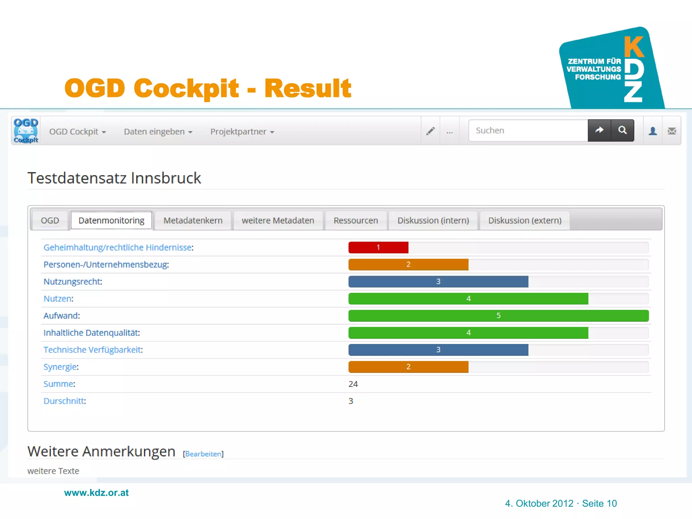
Task: Click the OGD Cockpit logo icon
Action: (x=26, y=131)
